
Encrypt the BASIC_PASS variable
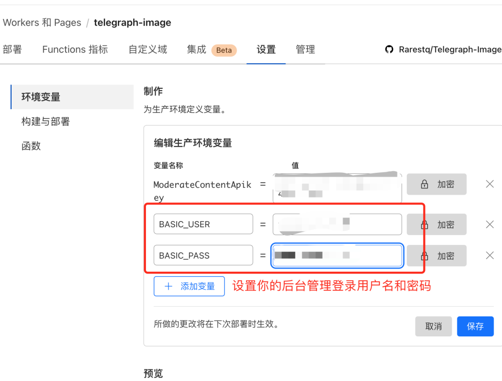[436, 256]
